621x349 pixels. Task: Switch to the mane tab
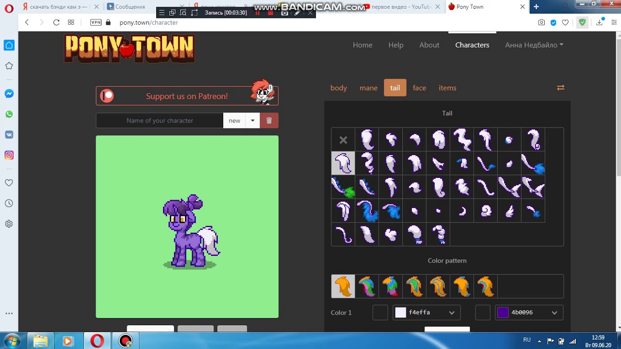[369, 88]
